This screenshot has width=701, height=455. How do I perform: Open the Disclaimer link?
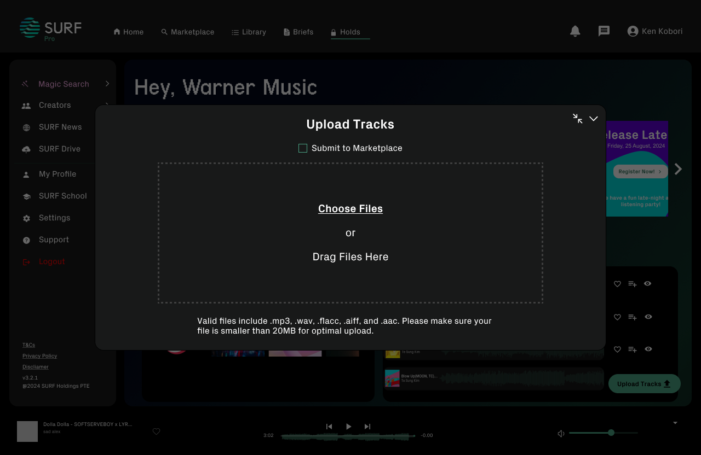(x=36, y=367)
